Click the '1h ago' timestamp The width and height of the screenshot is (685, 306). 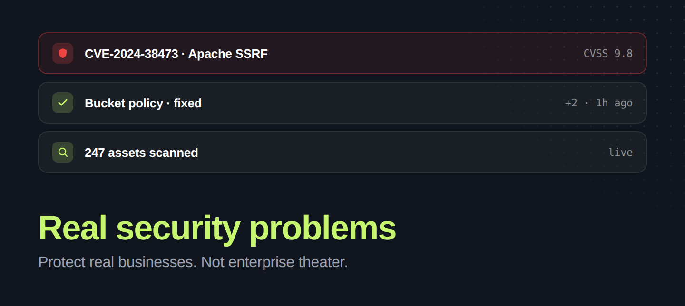click(x=614, y=103)
